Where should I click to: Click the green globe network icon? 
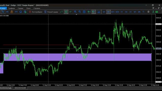(x=25, y=12)
